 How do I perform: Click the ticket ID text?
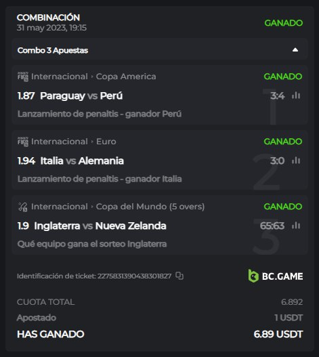[x=94, y=276]
